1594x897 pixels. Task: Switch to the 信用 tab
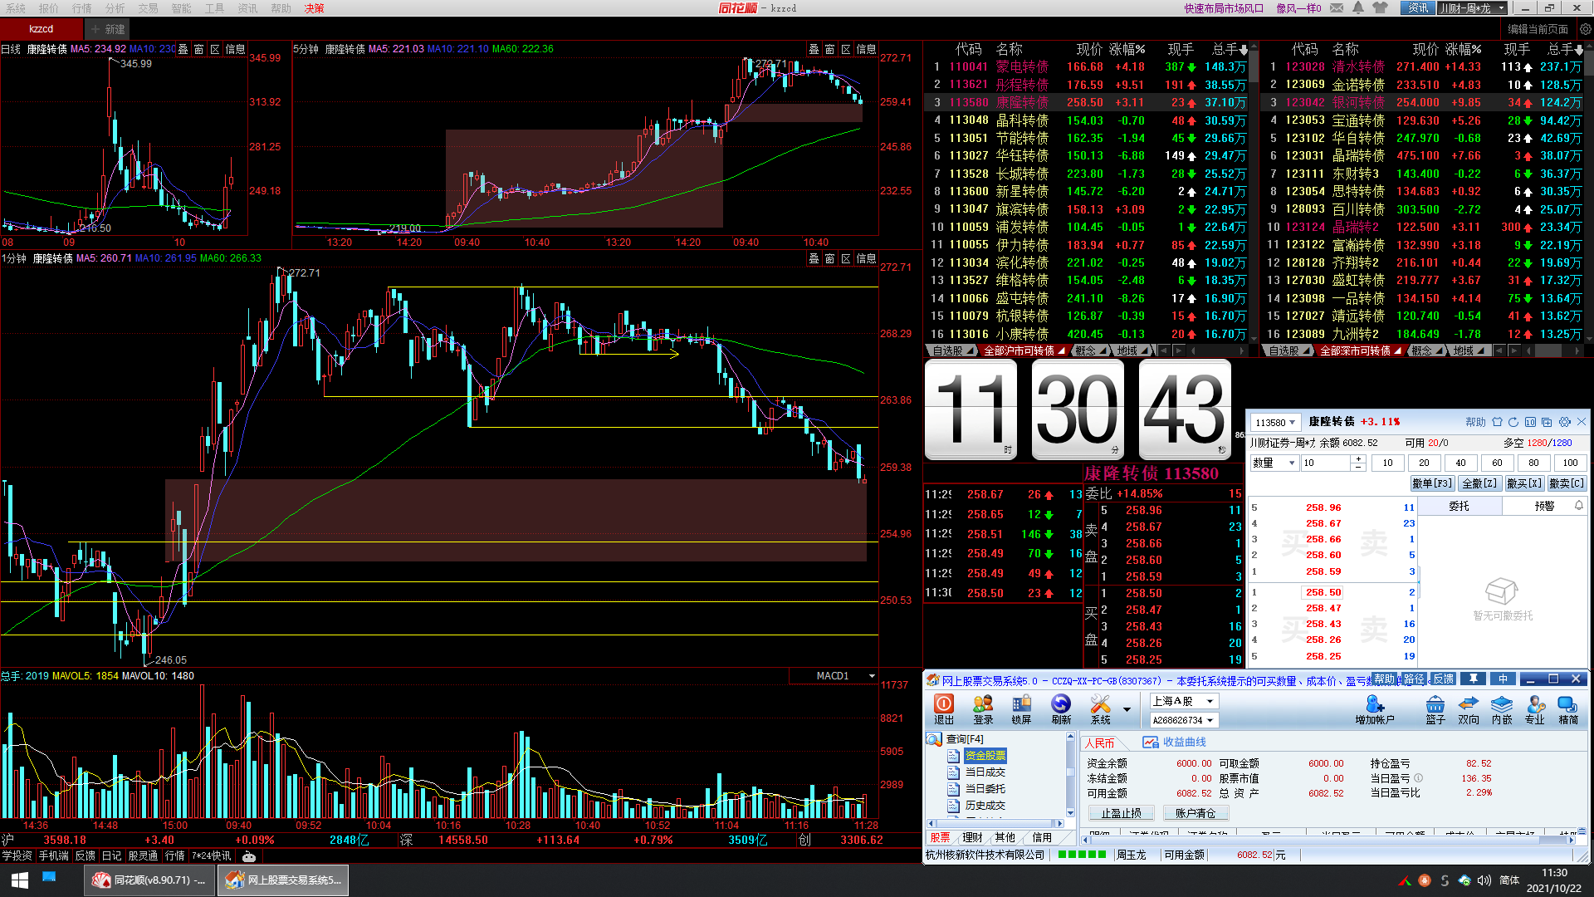point(1041,837)
